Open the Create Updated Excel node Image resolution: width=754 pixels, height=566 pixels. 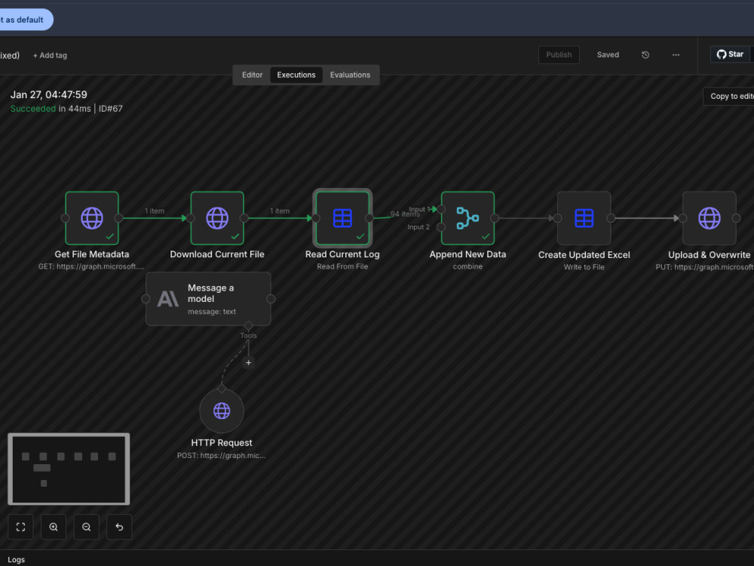[584, 218]
